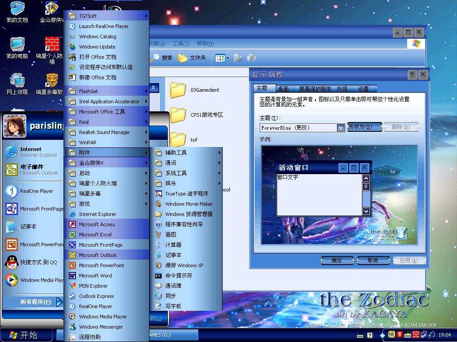This screenshot has height=342, width=457.
Task: Open the 03Gameclient folder
Action: [195, 90]
